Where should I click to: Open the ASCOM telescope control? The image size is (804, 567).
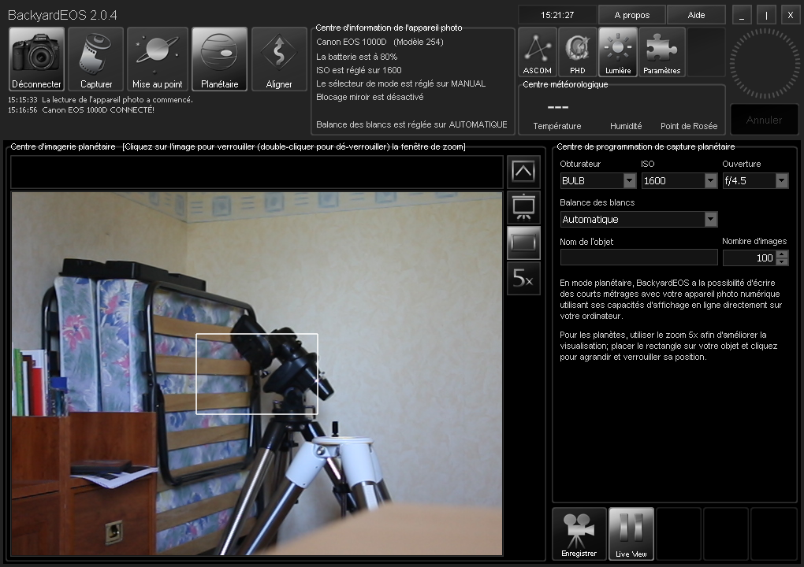(538, 52)
